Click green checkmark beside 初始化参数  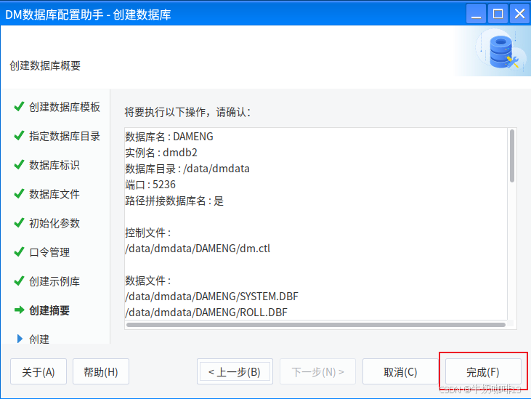pyautogui.click(x=19, y=223)
